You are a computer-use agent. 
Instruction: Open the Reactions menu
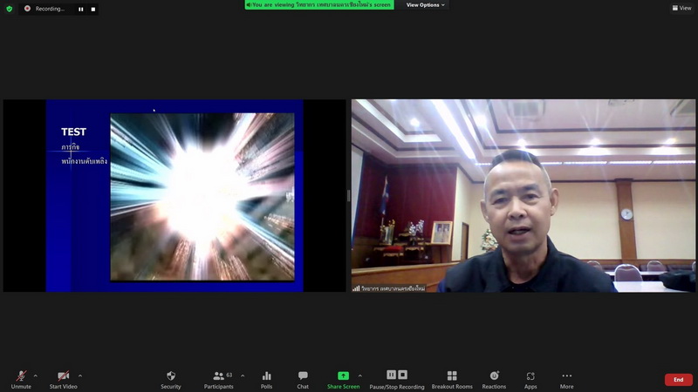(x=494, y=376)
